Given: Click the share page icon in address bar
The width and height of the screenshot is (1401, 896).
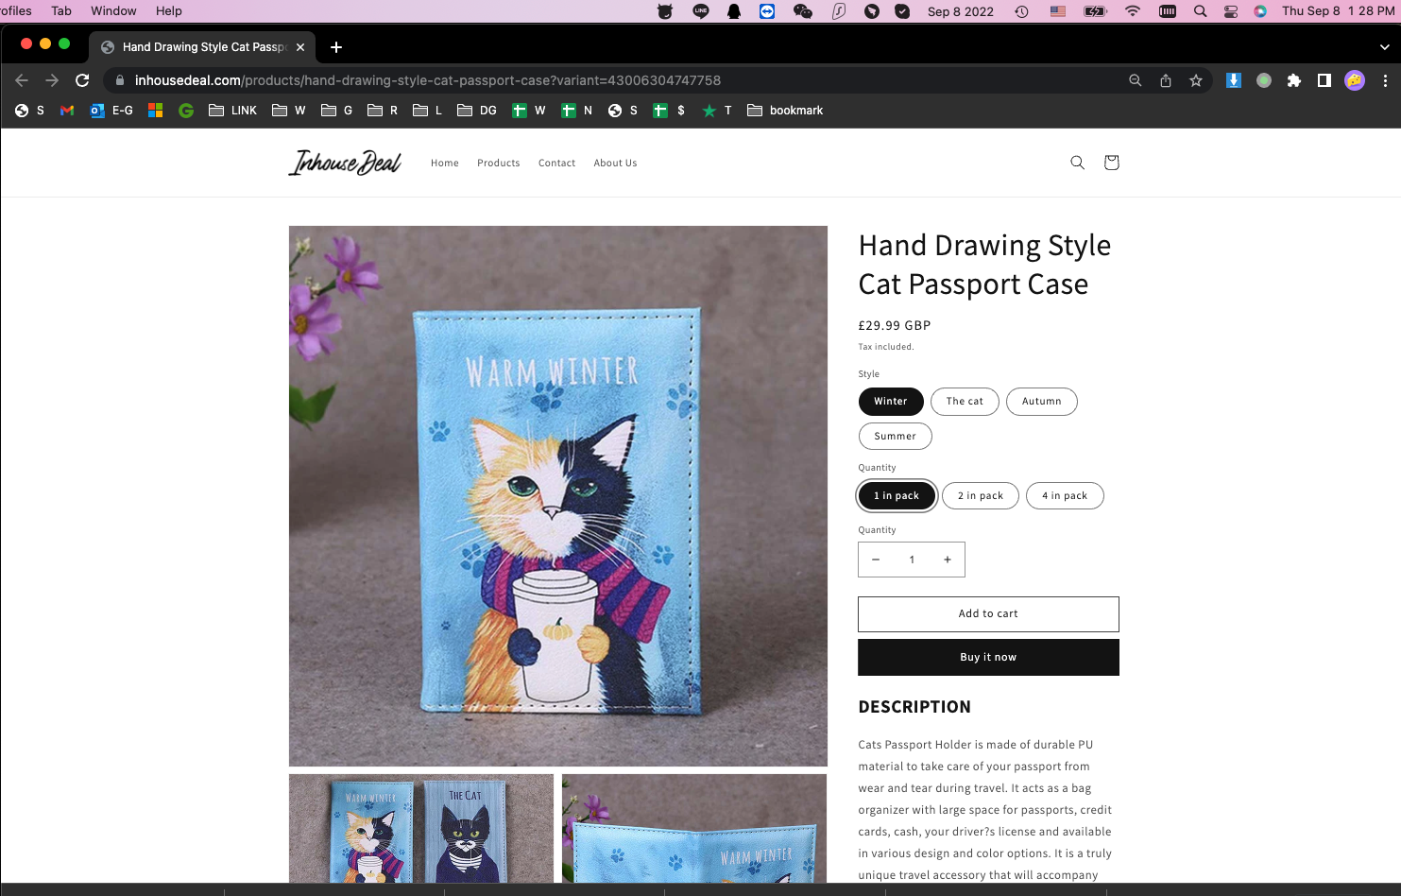Looking at the screenshot, I should pyautogui.click(x=1166, y=80).
